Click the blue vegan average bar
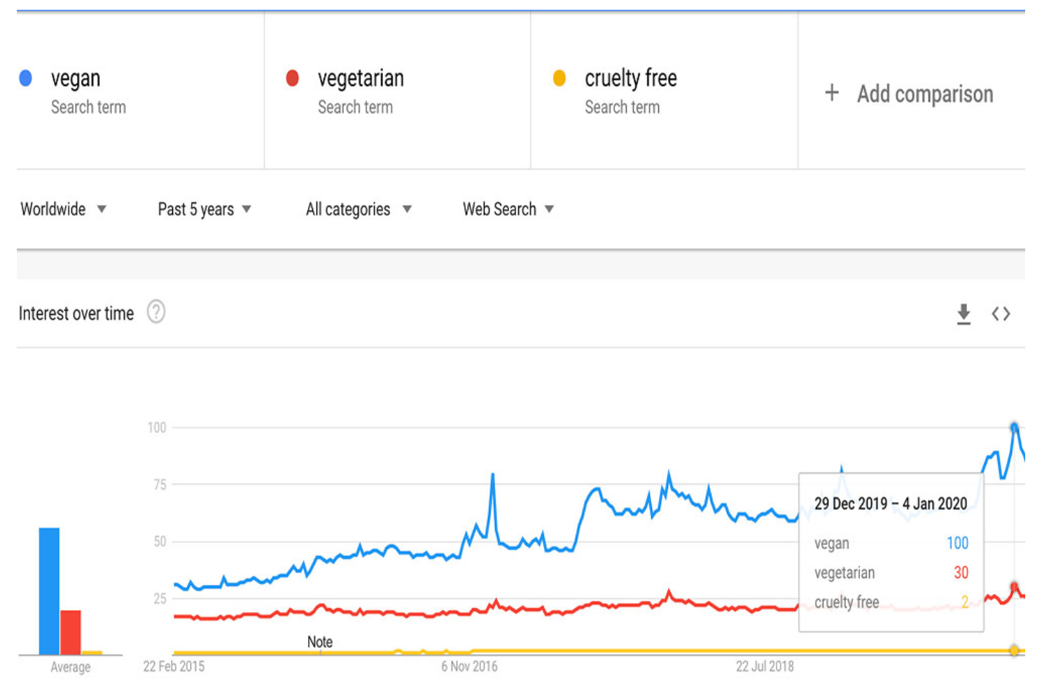 (49, 591)
